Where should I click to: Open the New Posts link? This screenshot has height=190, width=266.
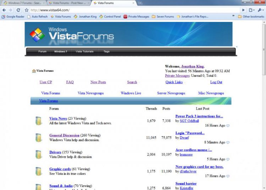coord(98,82)
